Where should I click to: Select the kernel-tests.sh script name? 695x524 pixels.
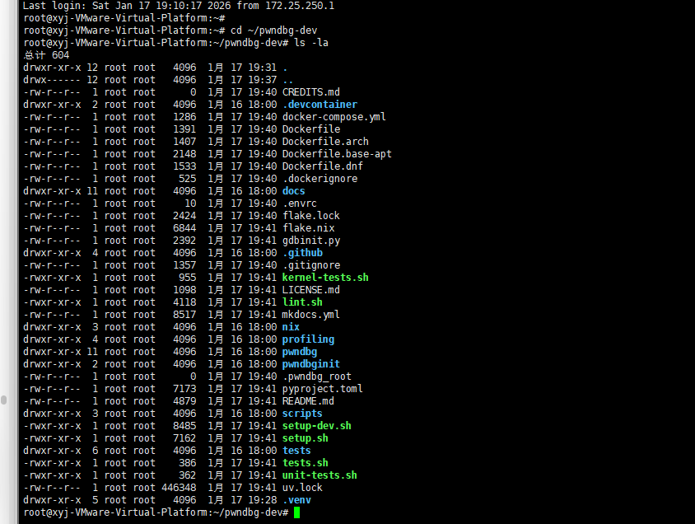(325, 278)
